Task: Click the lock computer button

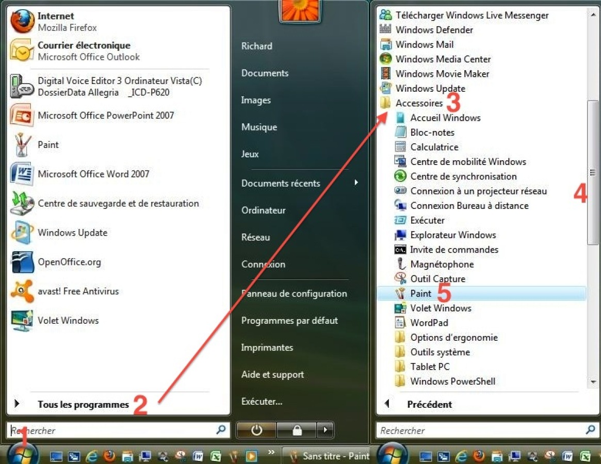Action: tap(297, 430)
